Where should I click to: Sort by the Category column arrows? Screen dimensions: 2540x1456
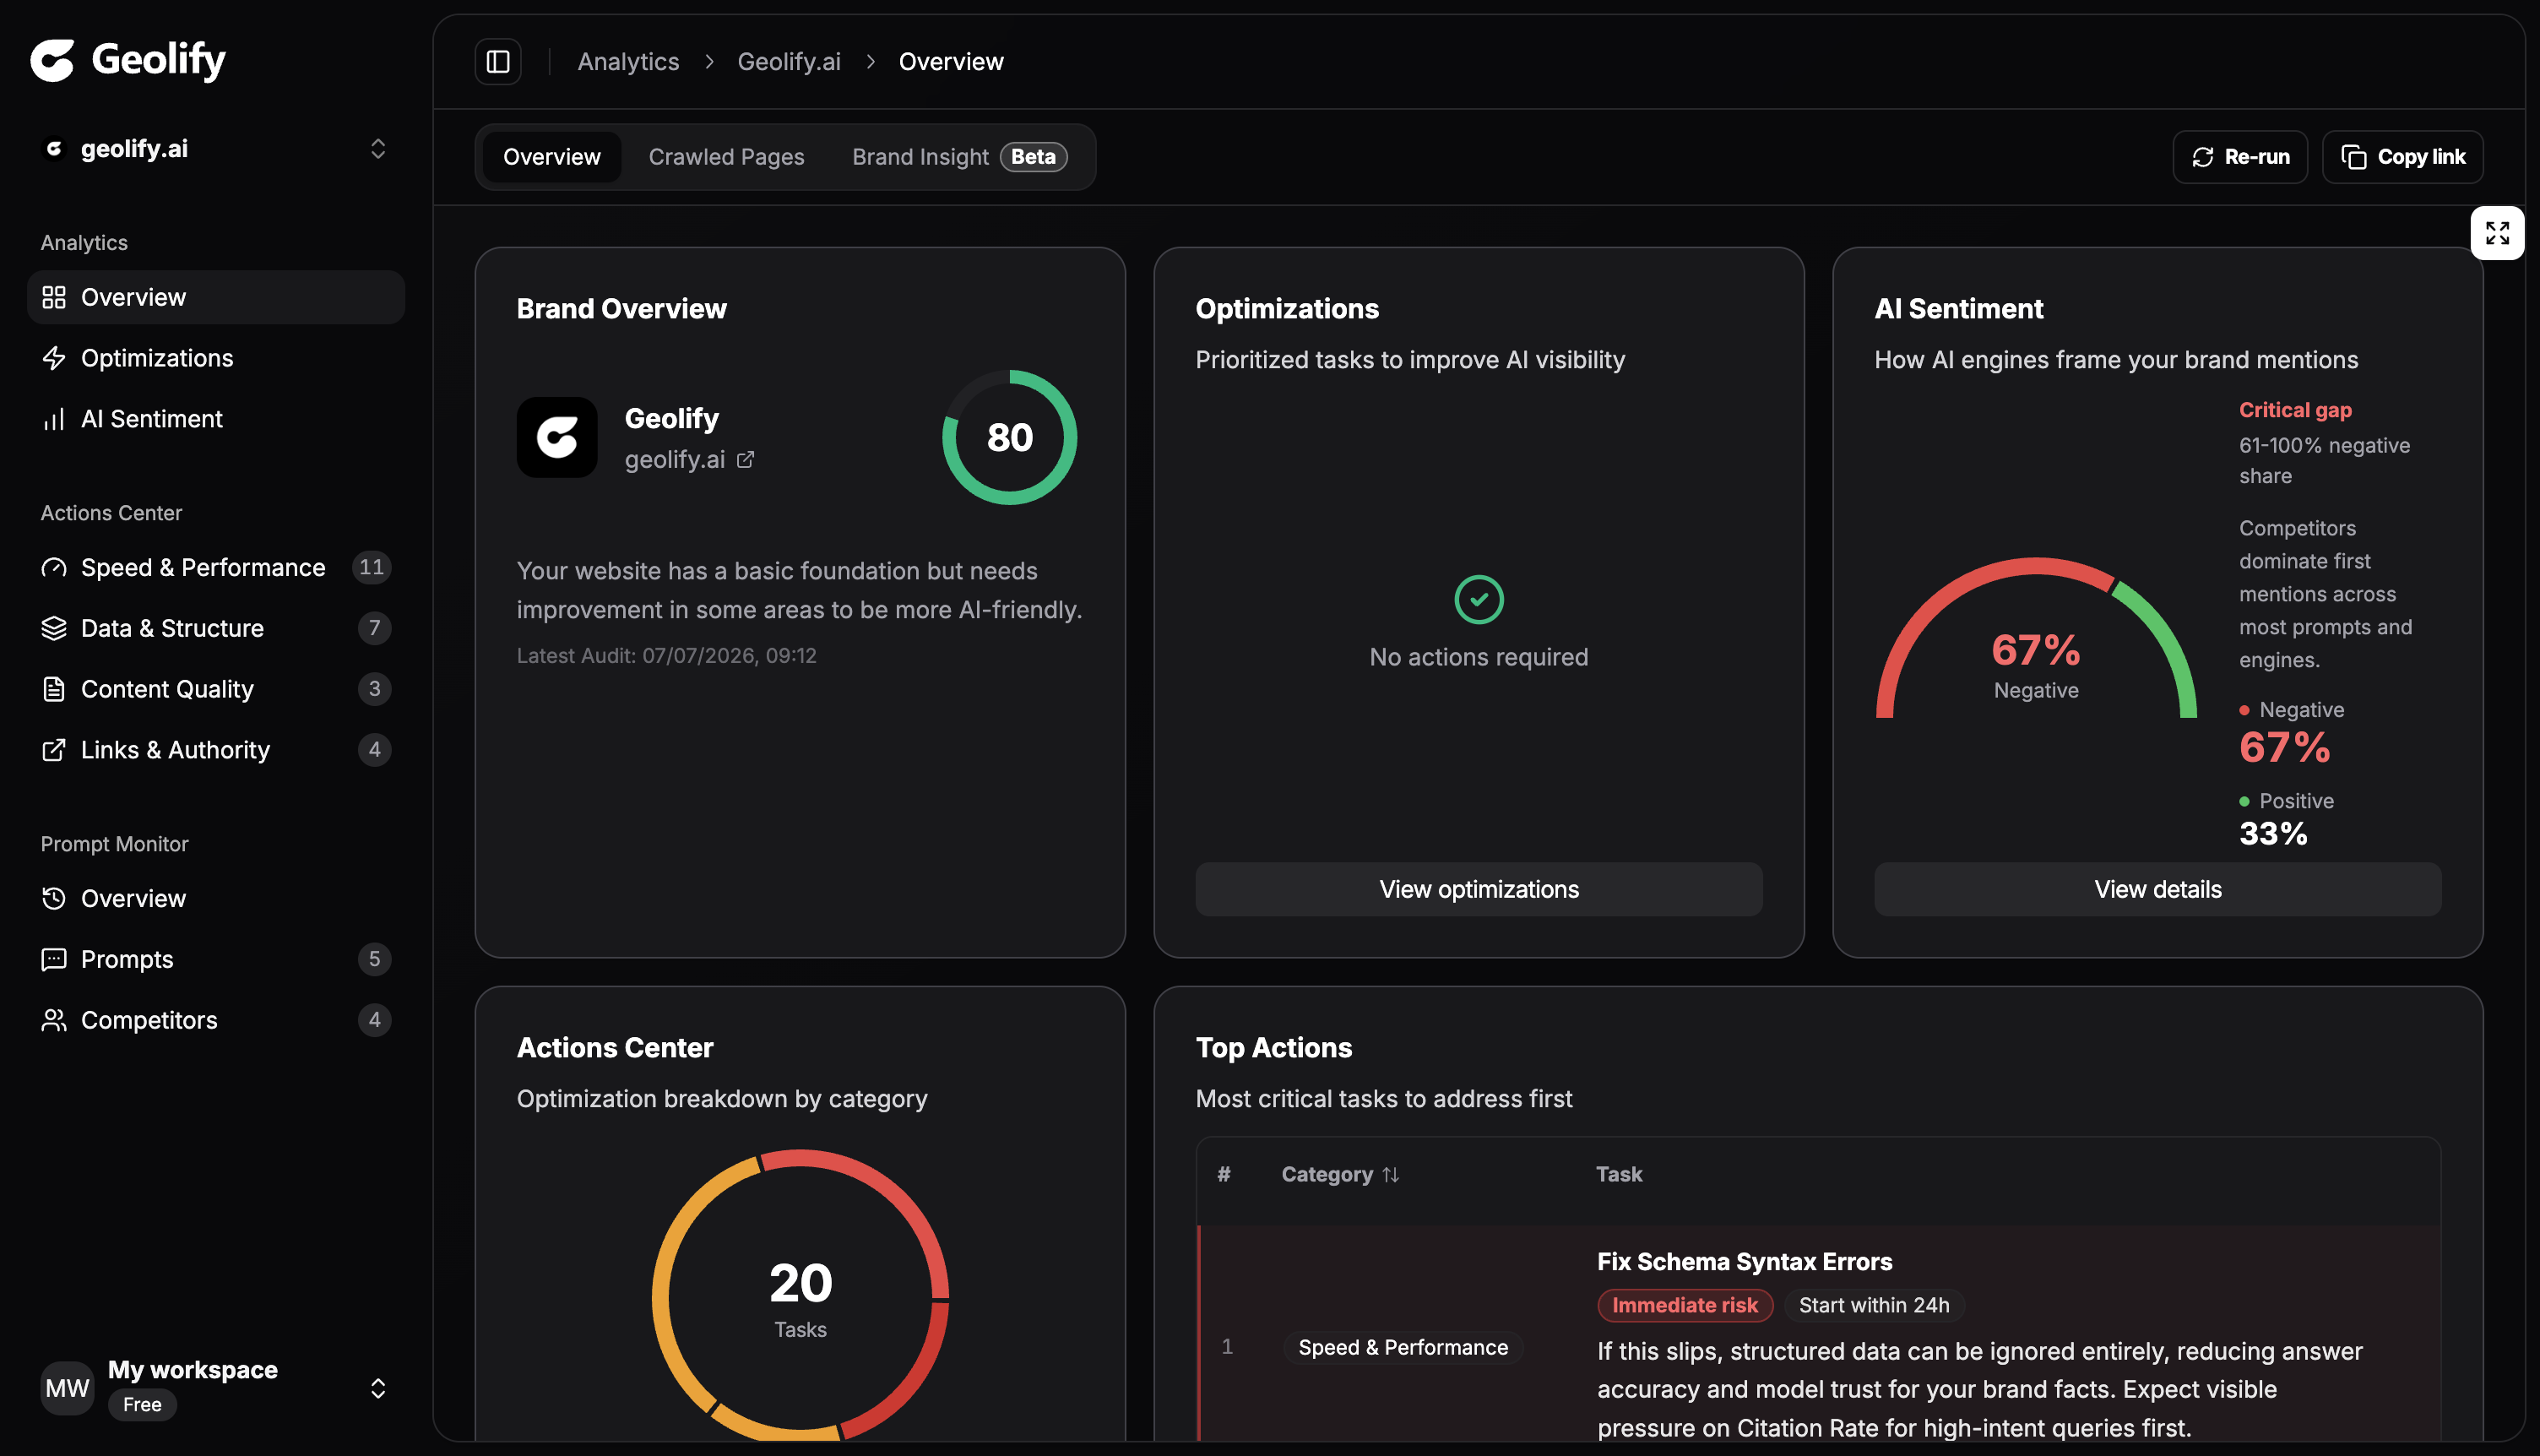tap(1391, 1175)
